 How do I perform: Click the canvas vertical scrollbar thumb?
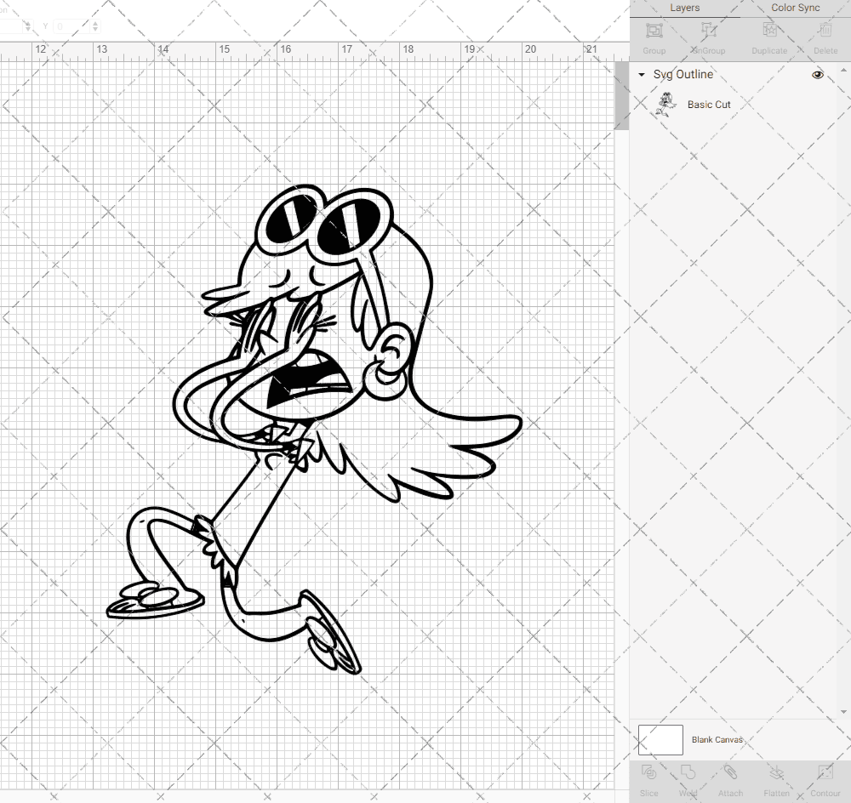(x=621, y=95)
